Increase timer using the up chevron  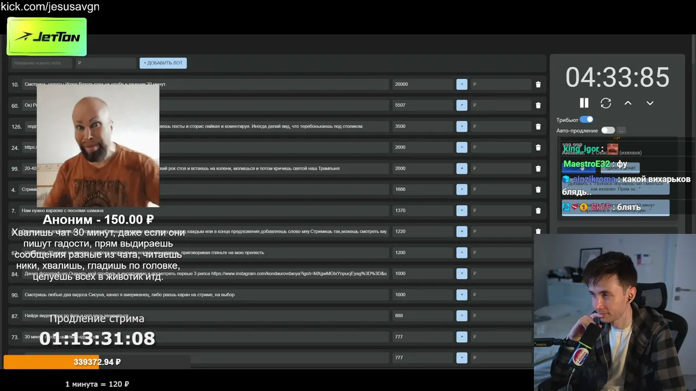[627, 103]
